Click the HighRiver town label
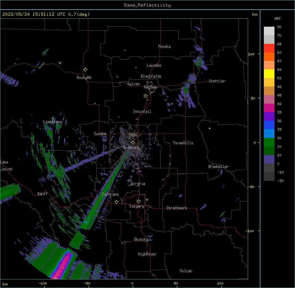 (147, 254)
